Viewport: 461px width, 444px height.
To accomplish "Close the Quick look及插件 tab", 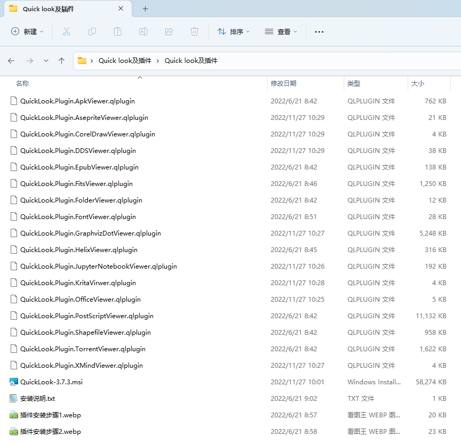I will (x=121, y=9).
